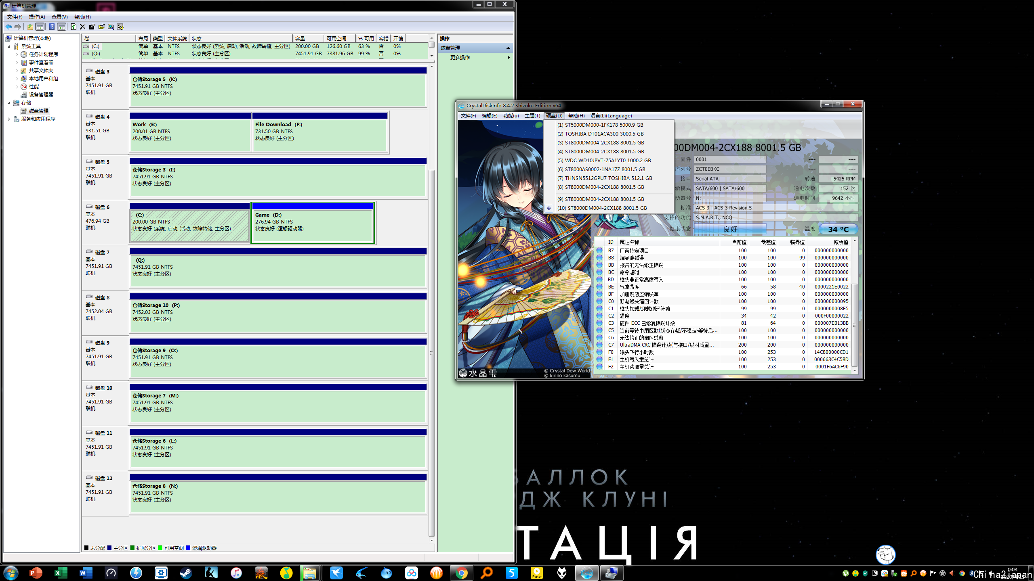Click the 状态 column header in volume list

[241, 39]
